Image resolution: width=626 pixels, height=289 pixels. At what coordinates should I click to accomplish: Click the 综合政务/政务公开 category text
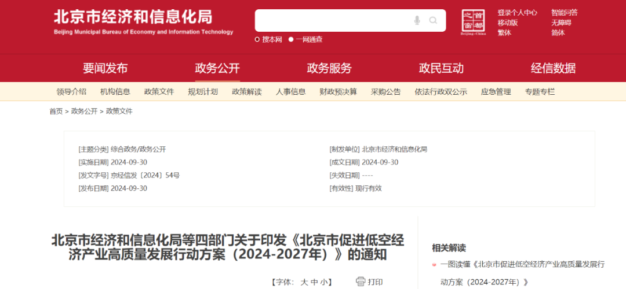[138, 149]
